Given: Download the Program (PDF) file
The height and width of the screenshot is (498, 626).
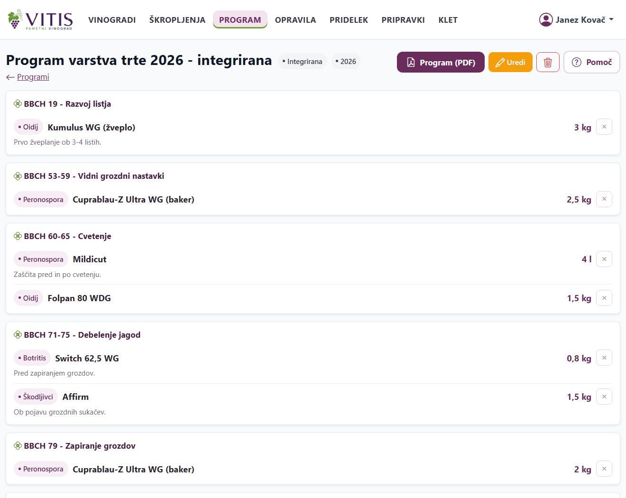Looking at the screenshot, I should (x=441, y=62).
